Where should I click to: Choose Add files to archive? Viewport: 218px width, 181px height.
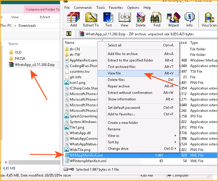[x=139, y=54]
